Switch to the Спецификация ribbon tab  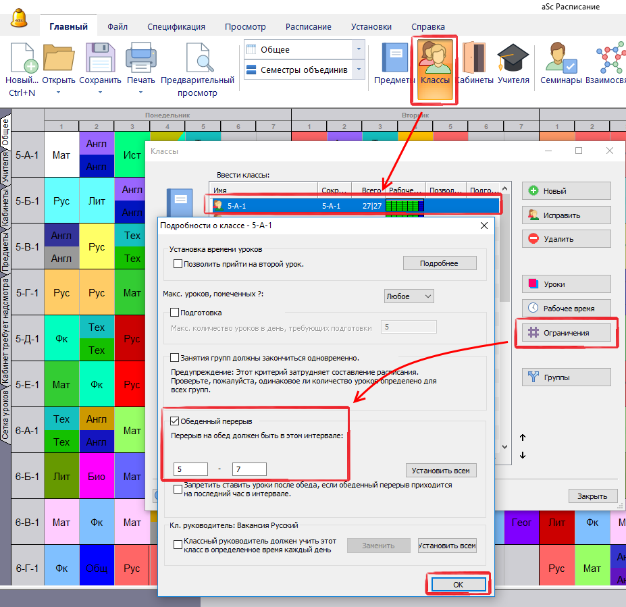[176, 27]
